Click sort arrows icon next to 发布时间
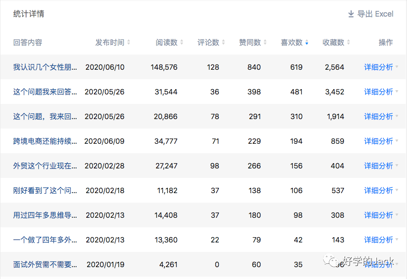407x279 pixels. [x=128, y=43]
